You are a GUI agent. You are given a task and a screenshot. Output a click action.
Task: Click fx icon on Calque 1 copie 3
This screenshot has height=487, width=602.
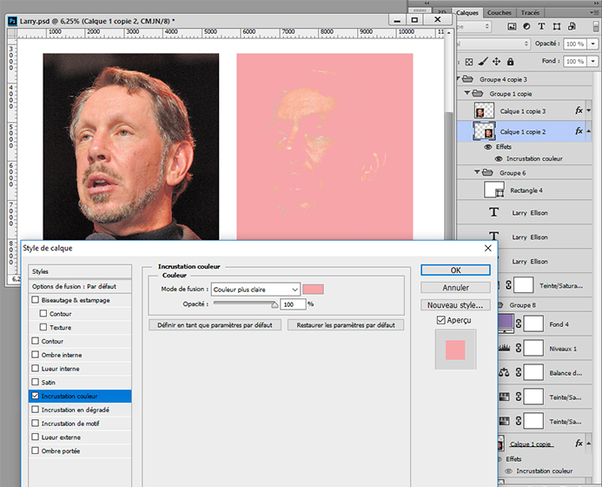tap(579, 110)
